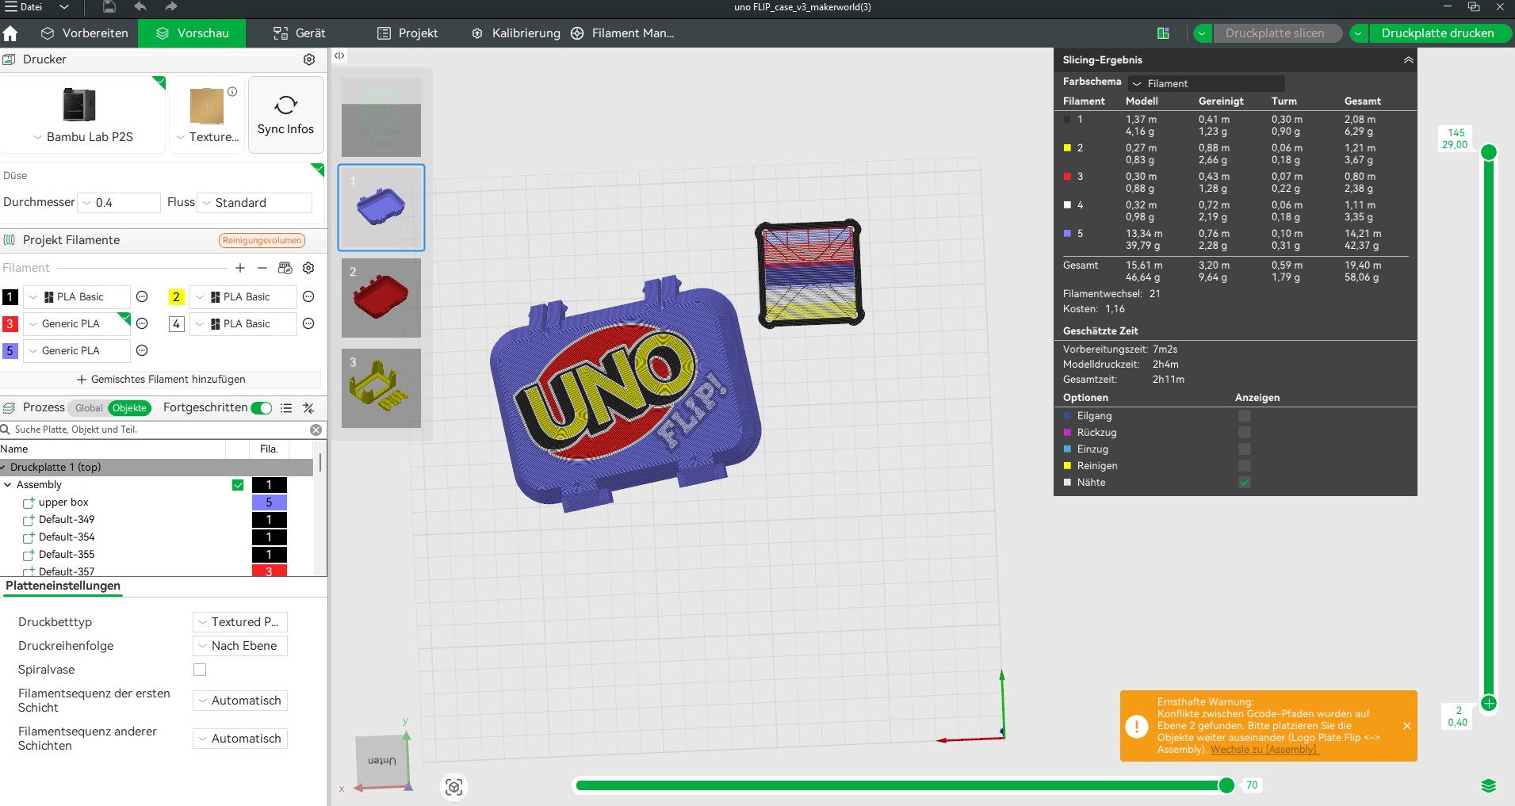Click the process settings list icon
Viewport: 1515px width, 806px height.
pos(286,408)
